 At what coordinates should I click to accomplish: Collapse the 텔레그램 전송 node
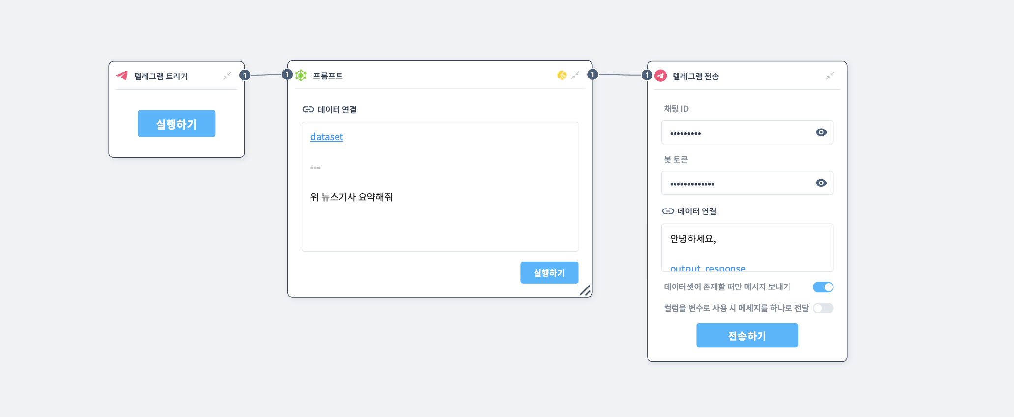[830, 76]
